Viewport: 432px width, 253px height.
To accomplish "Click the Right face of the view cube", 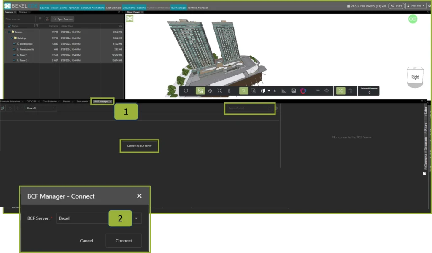I will point(415,77).
